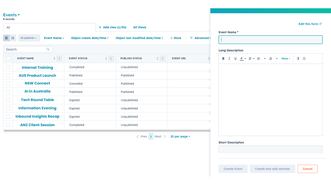
Task: Open the emoji picker icon
Action: pyautogui.click(x=304, y=59)
